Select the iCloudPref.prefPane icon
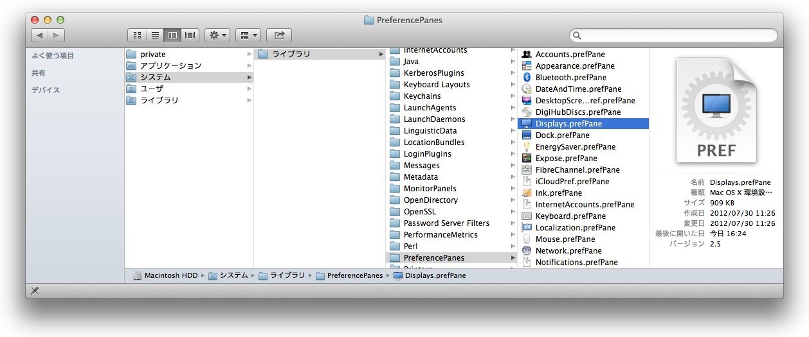Screen dimensions: 809x337 pos(527,181)
